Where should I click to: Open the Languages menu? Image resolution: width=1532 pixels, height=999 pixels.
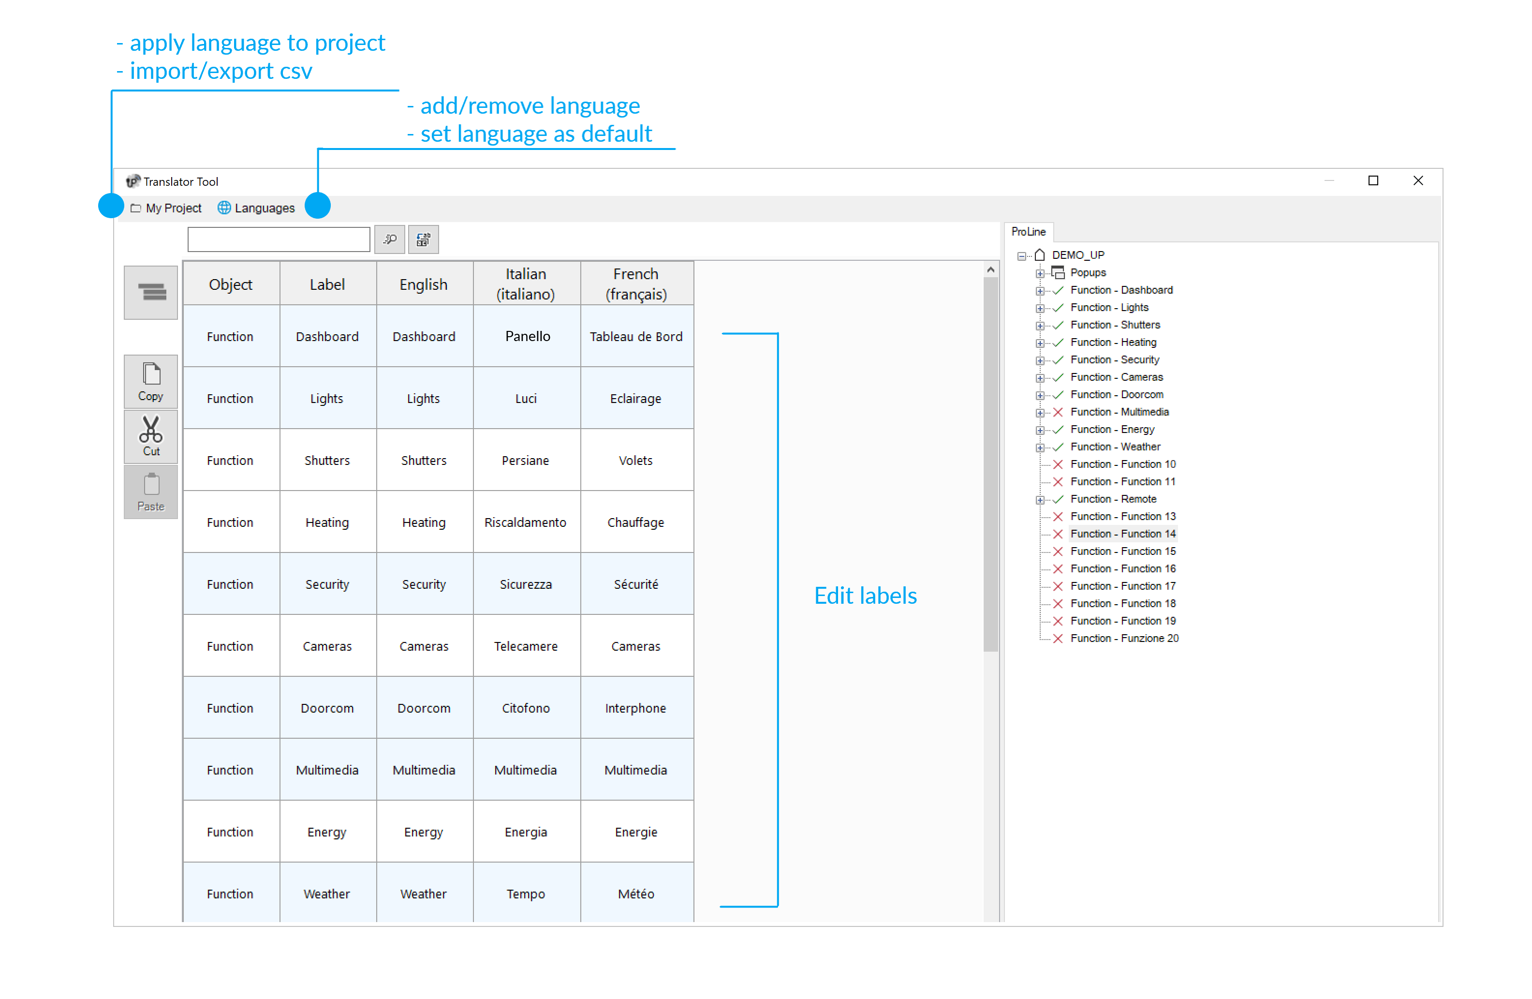tap(256, 208)
